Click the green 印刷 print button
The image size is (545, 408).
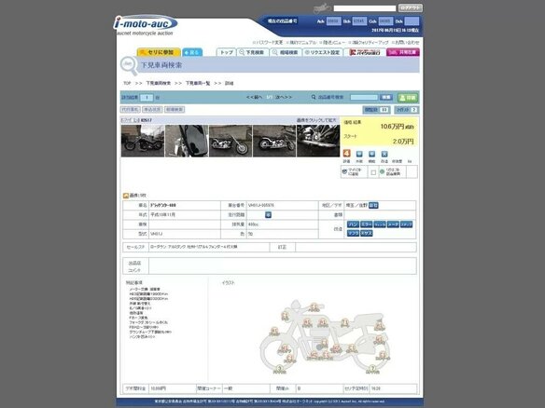(408, 98)
